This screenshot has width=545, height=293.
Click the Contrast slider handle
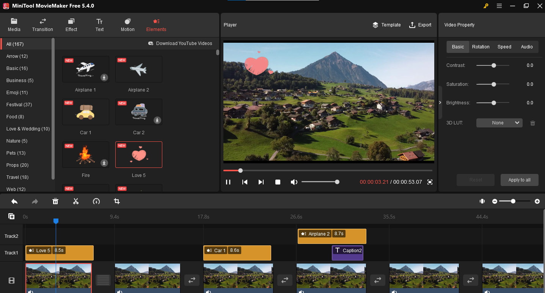click(494, 65)
